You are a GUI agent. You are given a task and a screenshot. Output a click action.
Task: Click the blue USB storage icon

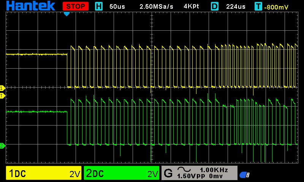point(244,175)
